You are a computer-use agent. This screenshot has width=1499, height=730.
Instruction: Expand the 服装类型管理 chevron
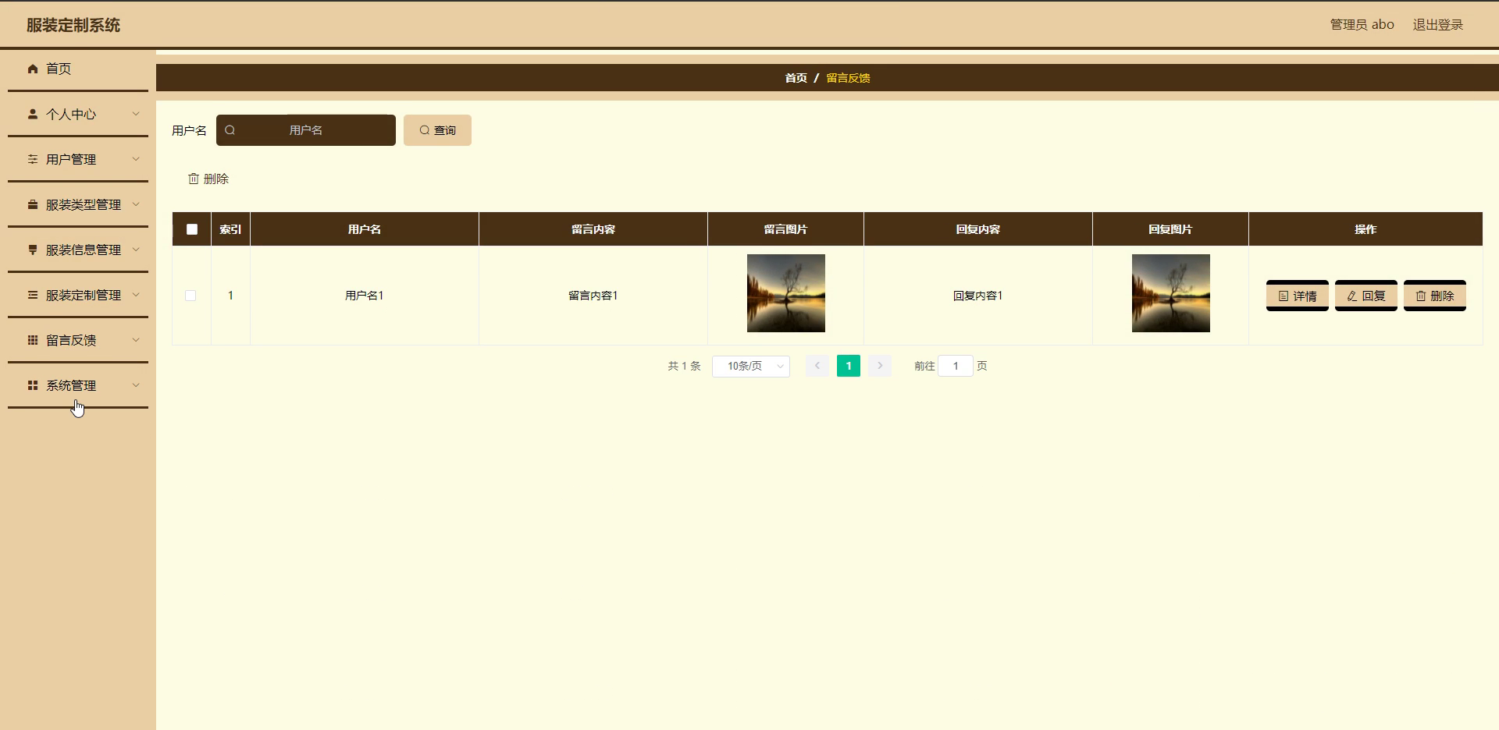click(136, 204)
